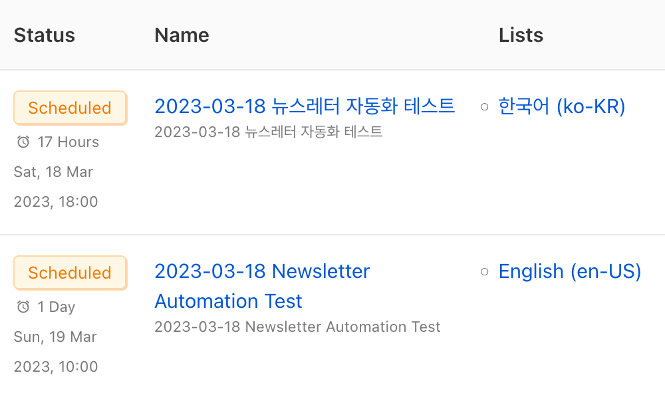The image size is (665, 399).
Task: Click the bullet marker before 한국어 (ko-KR)
Action: [x=484, y=106]
